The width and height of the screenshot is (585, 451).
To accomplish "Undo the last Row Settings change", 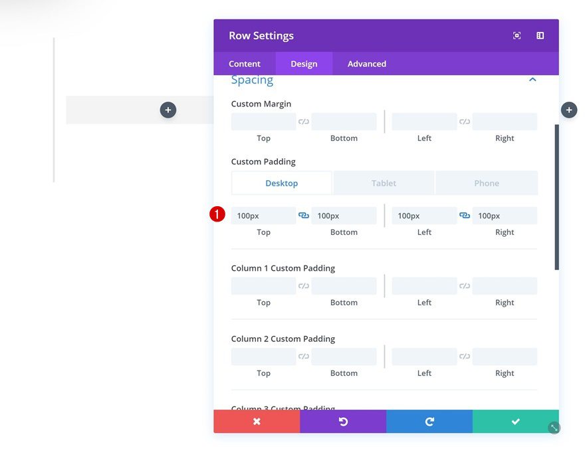I will coord(343,421).
